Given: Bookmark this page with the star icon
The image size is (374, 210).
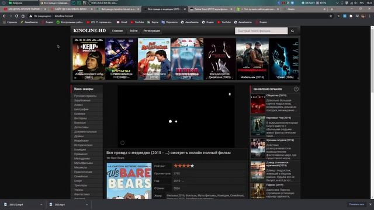Looking at the screenshot, I should 331,16.
